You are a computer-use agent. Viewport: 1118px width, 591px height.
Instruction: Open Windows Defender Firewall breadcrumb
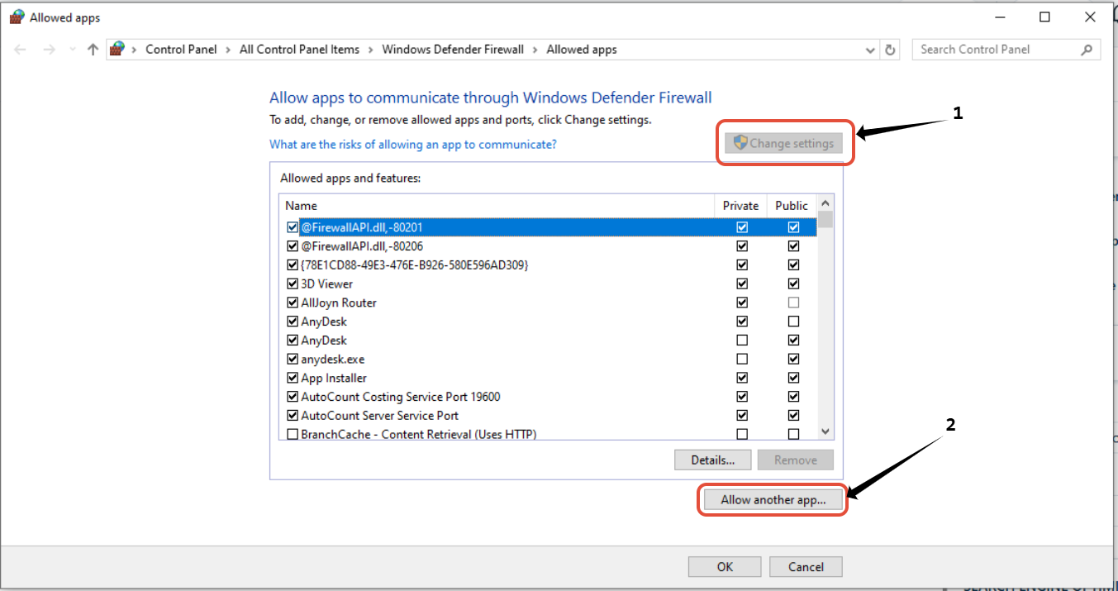[453, 50]
